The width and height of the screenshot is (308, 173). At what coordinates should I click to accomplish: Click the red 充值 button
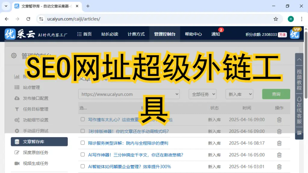click(x=282, y=35)
